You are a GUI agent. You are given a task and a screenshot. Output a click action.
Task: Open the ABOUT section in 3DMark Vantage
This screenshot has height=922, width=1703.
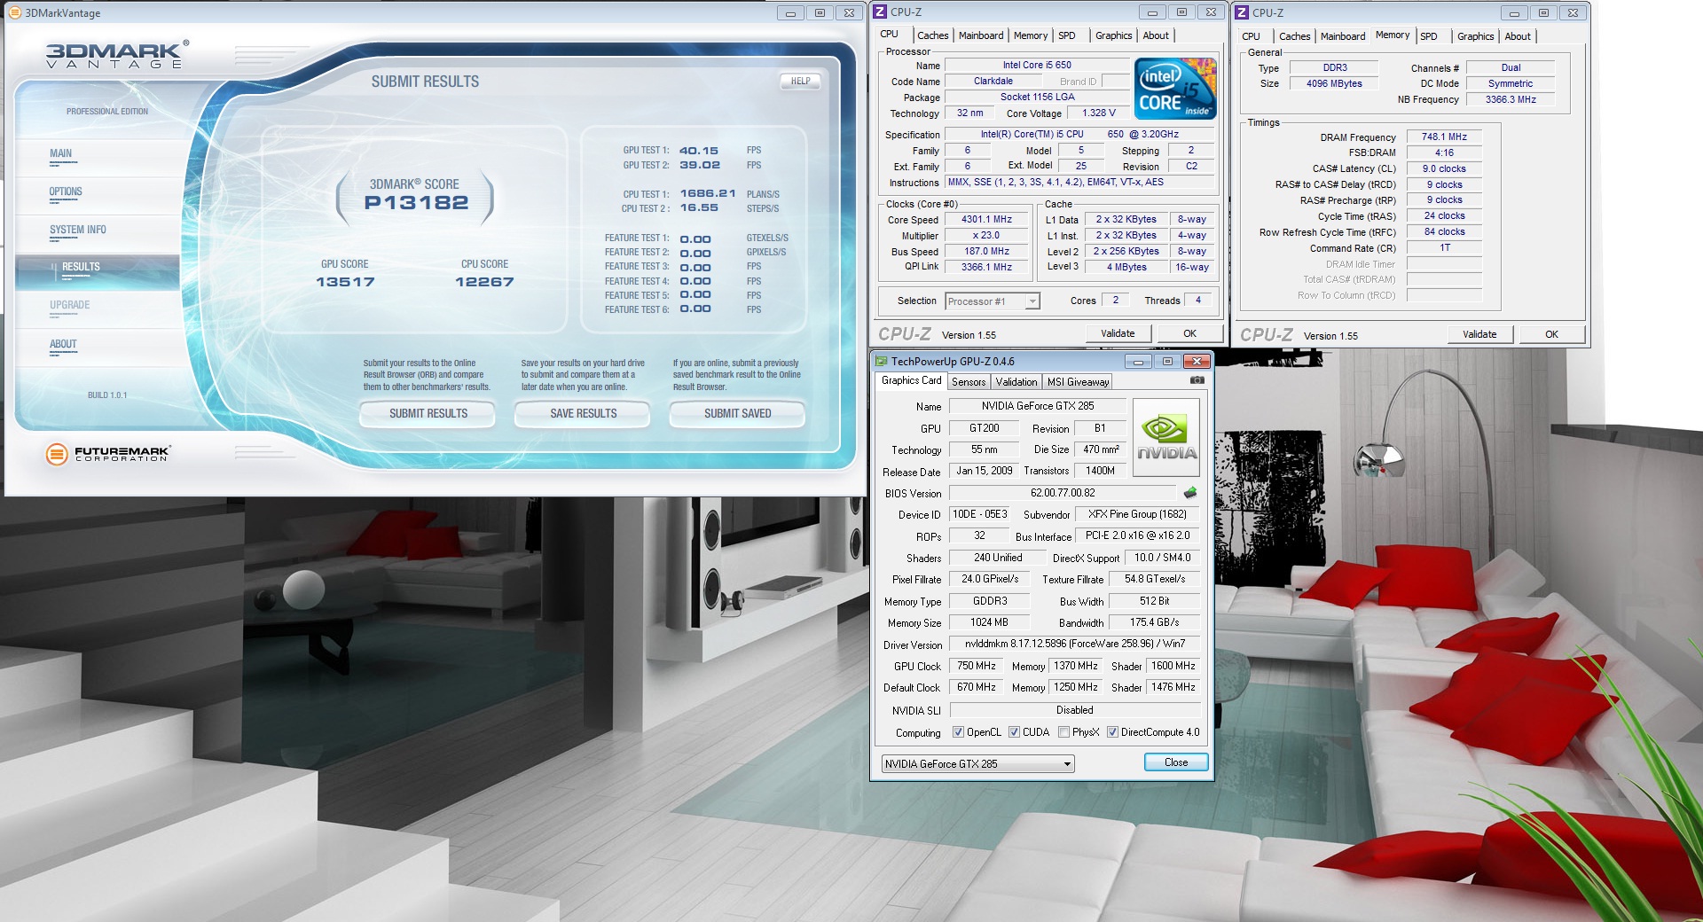click(x=63, y=344)
